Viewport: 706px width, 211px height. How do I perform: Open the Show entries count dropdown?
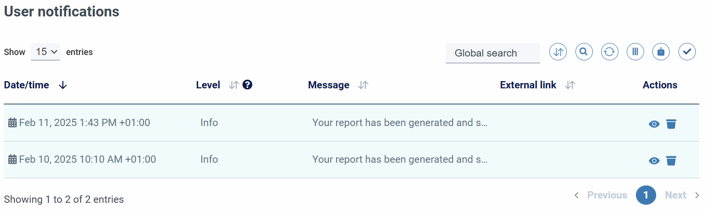[x=45, y=52]
